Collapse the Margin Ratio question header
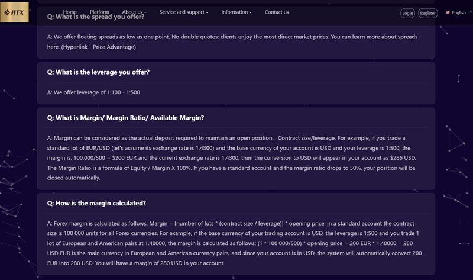 click(x=125, y=118)
